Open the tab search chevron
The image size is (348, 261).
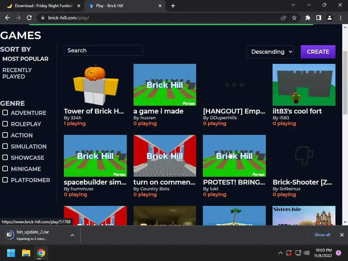(x=293, y=5)
